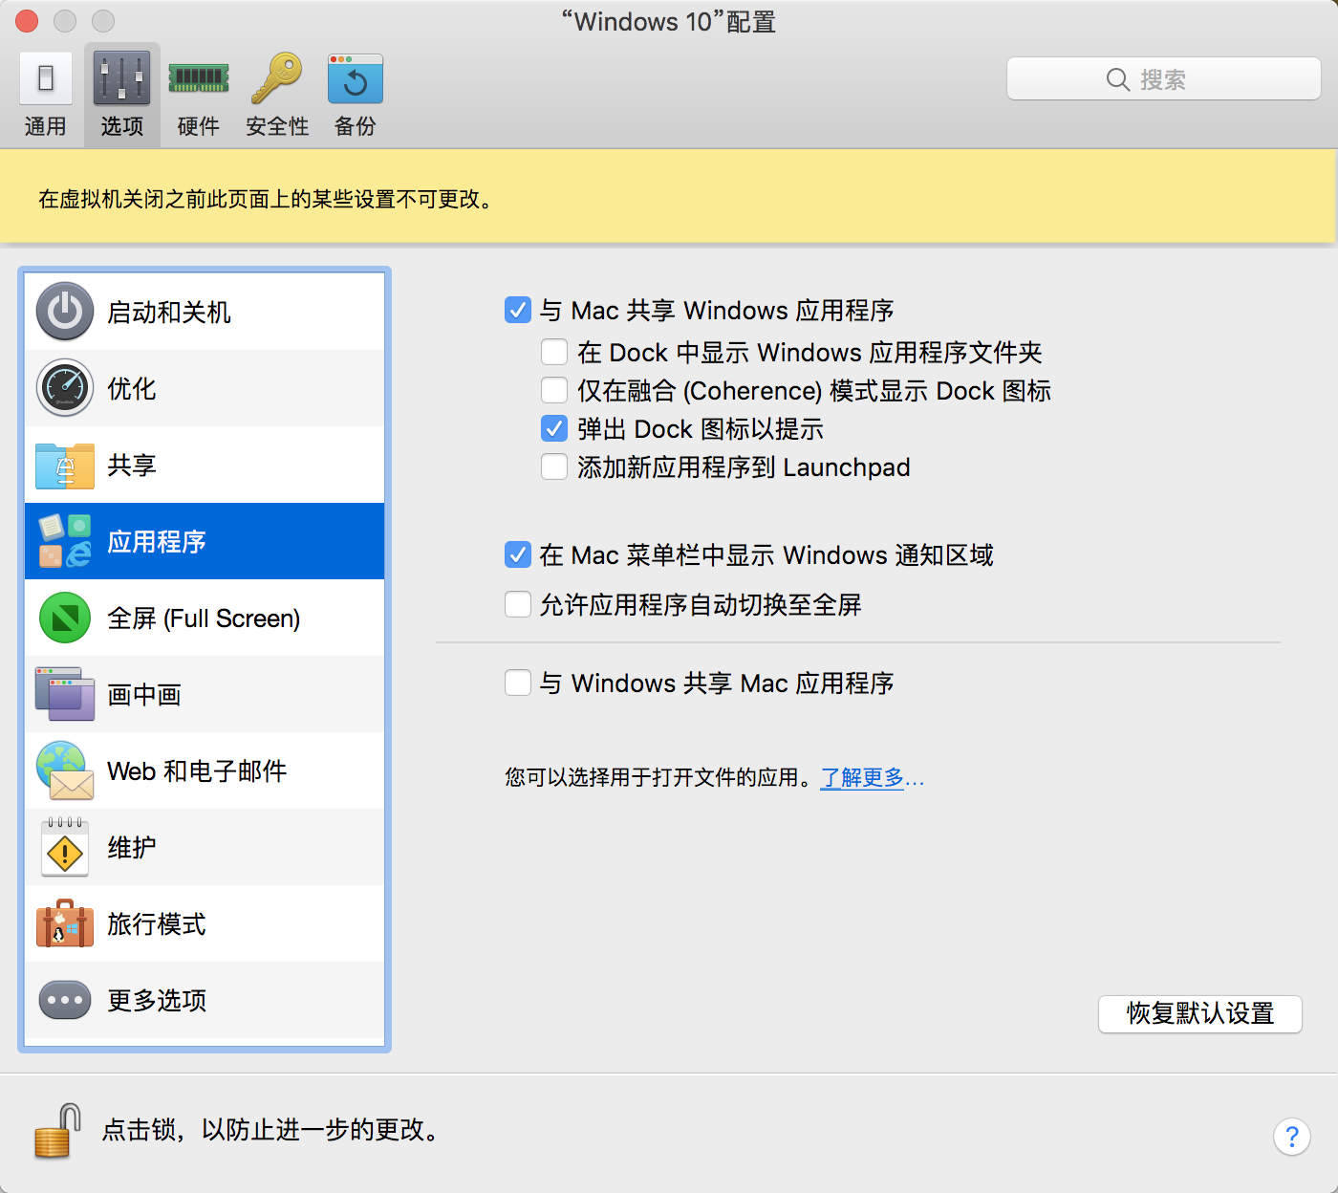This screenshot has height=1193, width=1338.
Task: Click the padlock icon to lock settings
Action: [x=56, y=1132]
